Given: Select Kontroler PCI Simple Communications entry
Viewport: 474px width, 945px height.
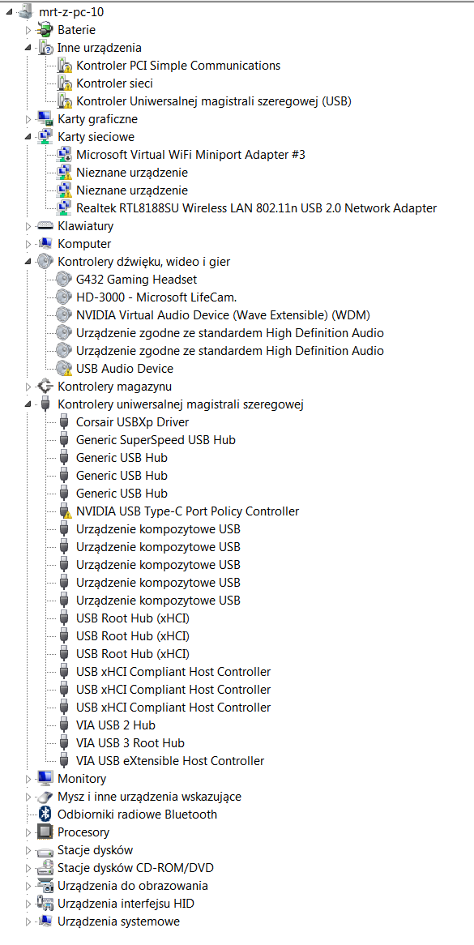Looking at the screenshot, I should pyautogui.click(x=178, y=66).
